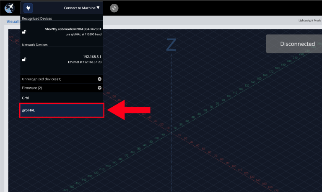
Task: Click 'Ethernet at 192.168.5.1:23' text
Action: (85, 62)
